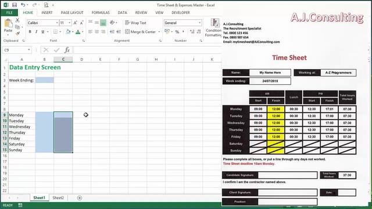Decrease font size with small A icon
The height and width of the screenshot is (209, 372).
tap(81, 23)
